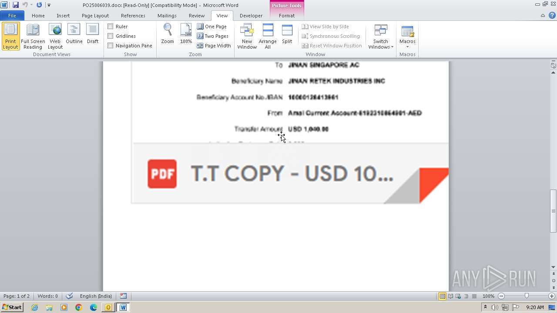
Task: Click the spelling check status icon
Action: (x=69, y=296)
